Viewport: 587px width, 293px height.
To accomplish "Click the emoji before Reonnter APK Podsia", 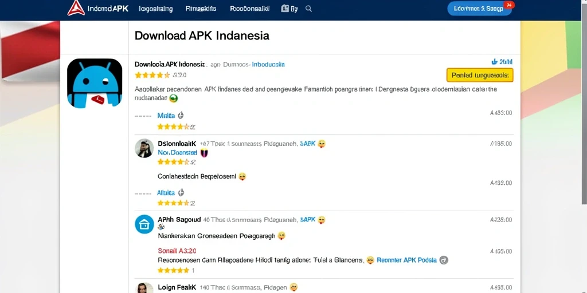I will [370, 260].
